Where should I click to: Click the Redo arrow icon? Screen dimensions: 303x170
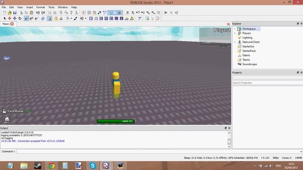pos(43,13)
